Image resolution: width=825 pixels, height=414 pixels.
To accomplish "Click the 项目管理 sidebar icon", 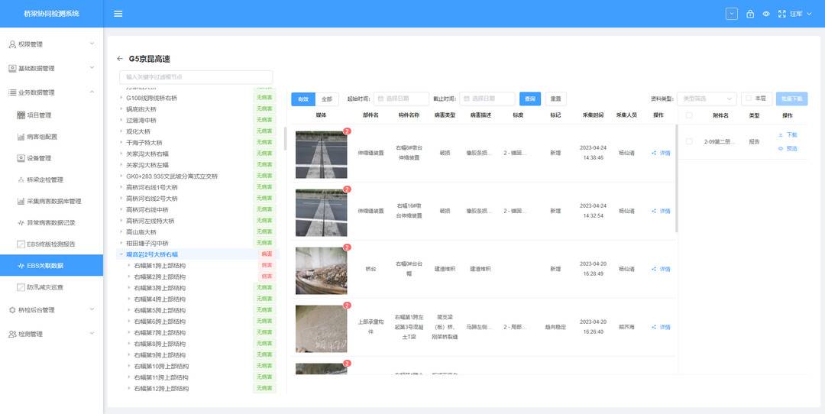I will (21, 115).
